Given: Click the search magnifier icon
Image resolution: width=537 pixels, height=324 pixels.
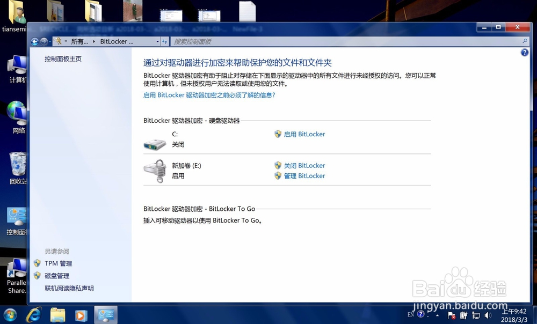Looking at the screenshot, I should [525, 41].
